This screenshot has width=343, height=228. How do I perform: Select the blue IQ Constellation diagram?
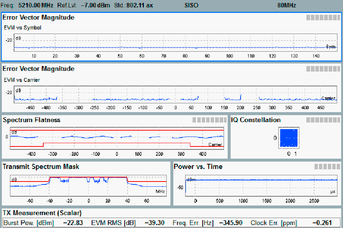coord(289,138)
